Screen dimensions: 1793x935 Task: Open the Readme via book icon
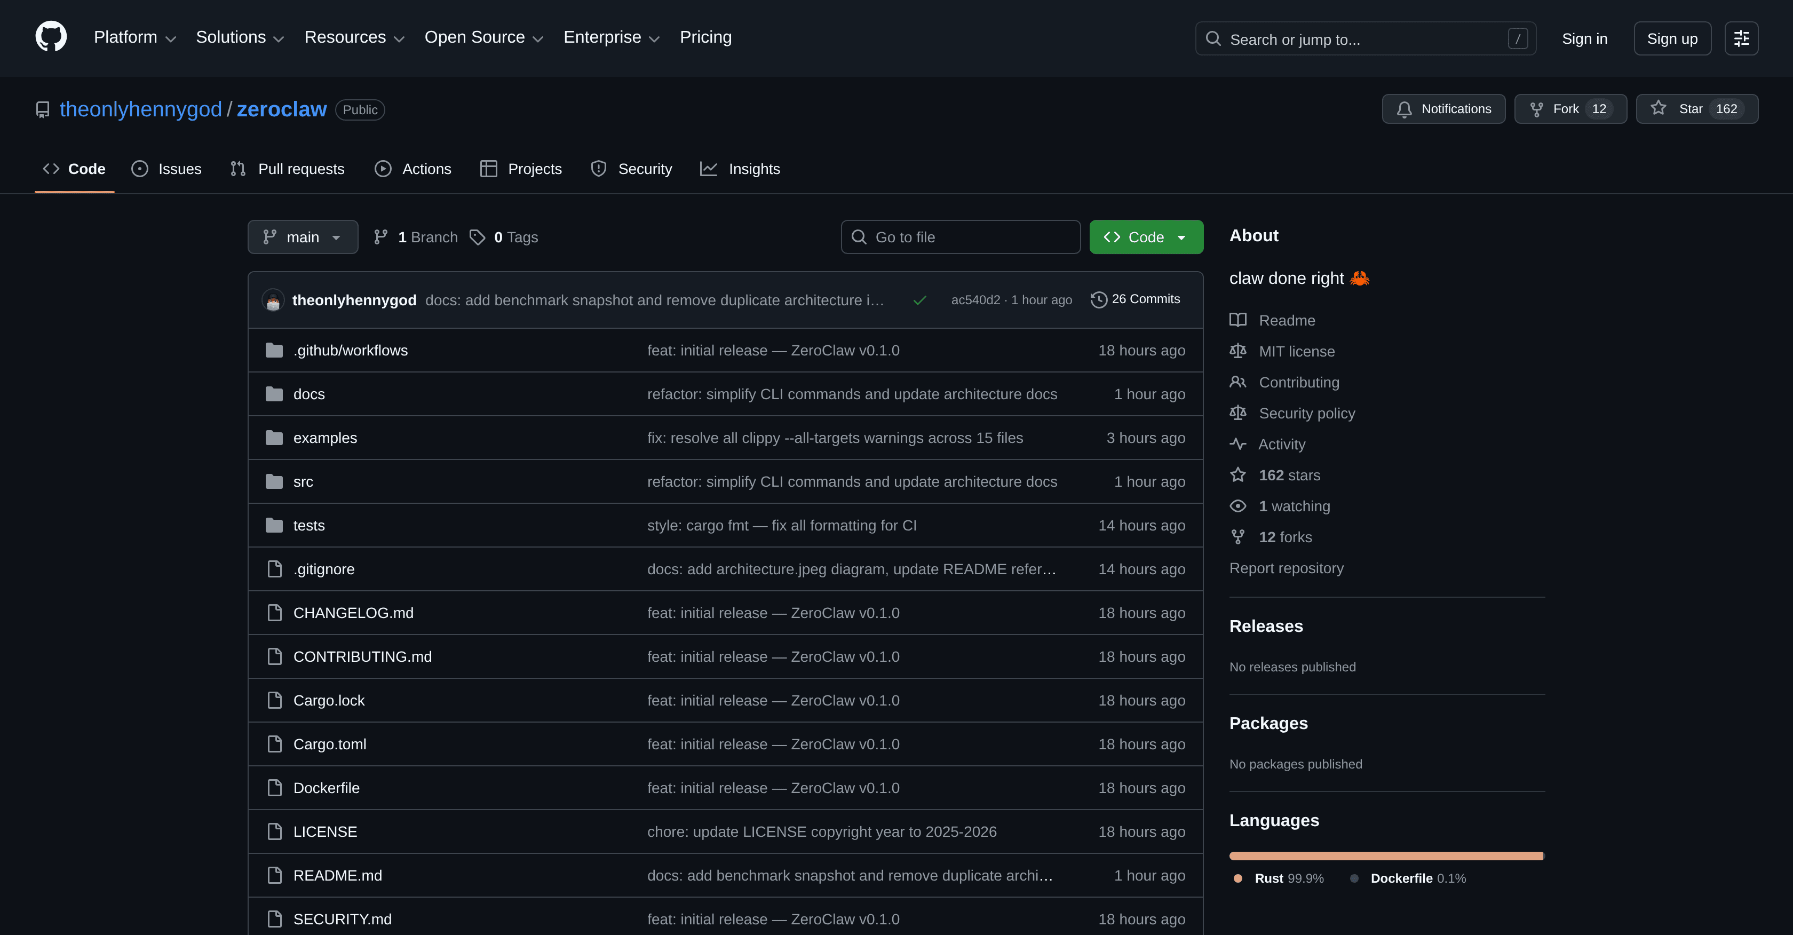pos(1238,320)
